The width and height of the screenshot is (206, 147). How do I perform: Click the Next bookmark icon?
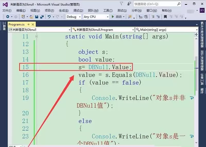click(x=176, y=17)
